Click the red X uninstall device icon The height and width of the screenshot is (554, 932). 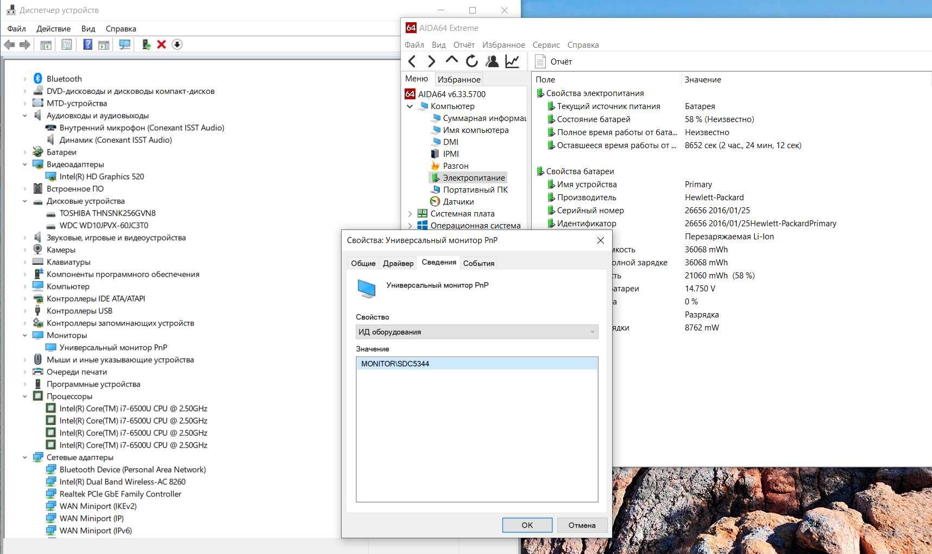[x=161, y=44]
